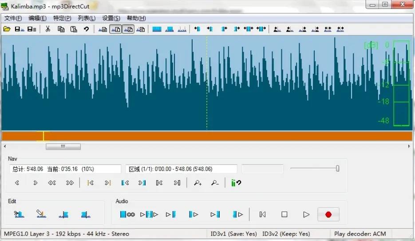Click the empty field beside the region readout
415x241 pixels.
263,169
